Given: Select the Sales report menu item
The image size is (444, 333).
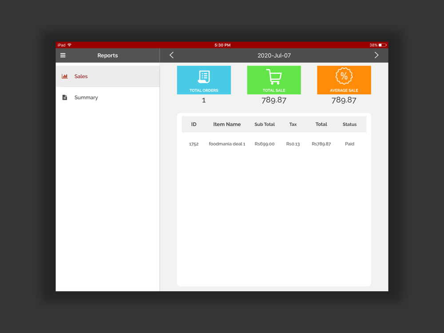Looking at the screenshot, I should [107, 76].
